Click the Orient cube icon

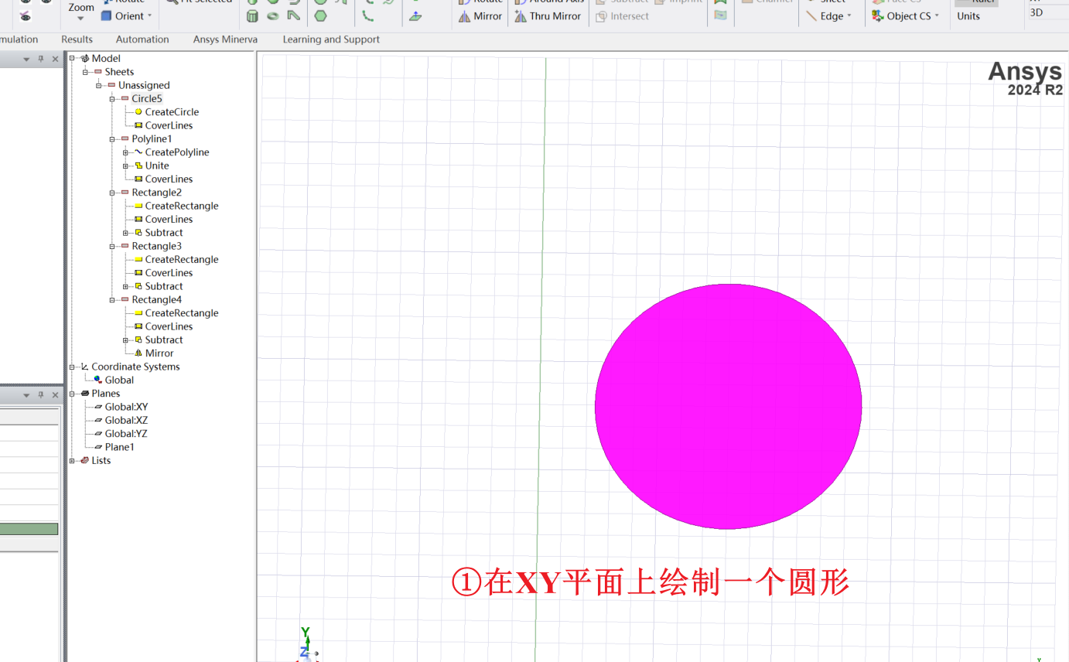[107, 15]
